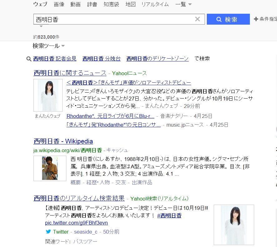The width and height of the screenshot is (277, 247).
Task: Click the 約523,000件 result count text
Action: (x=46, y=37)
